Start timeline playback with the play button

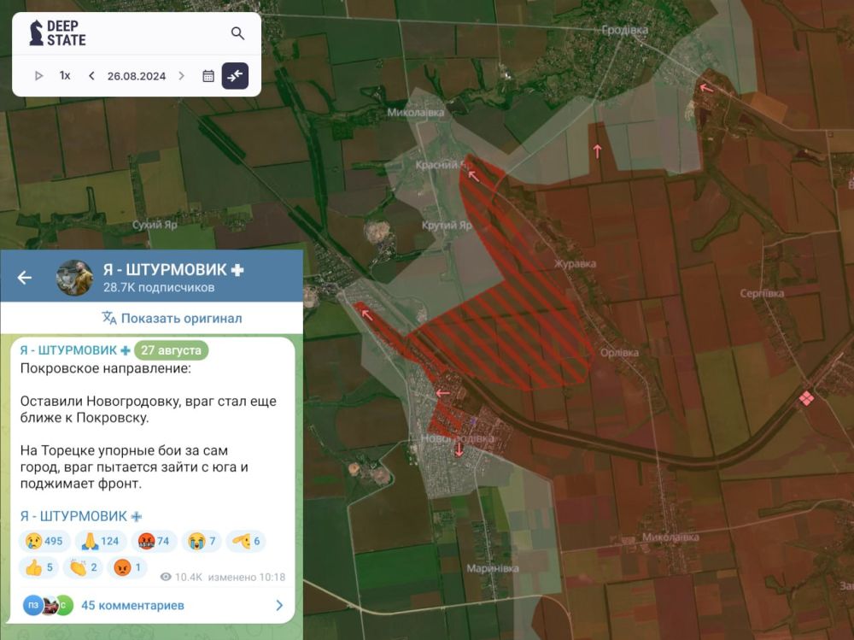[38, 75]
